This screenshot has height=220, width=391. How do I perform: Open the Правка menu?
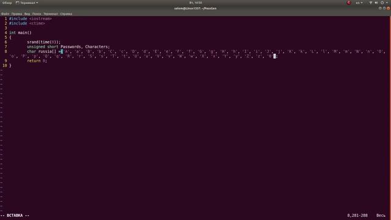(16, 14)
